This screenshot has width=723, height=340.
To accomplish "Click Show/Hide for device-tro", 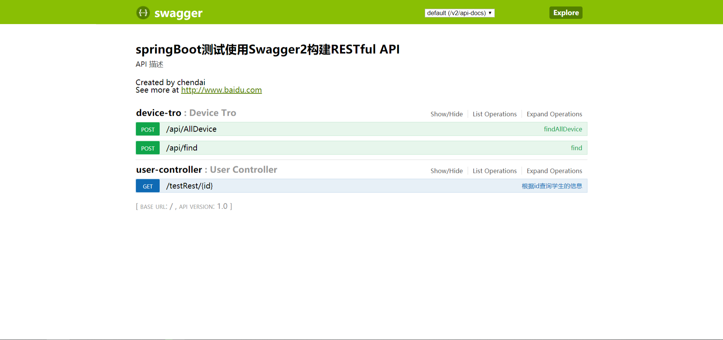I will (x=447, y=114).
